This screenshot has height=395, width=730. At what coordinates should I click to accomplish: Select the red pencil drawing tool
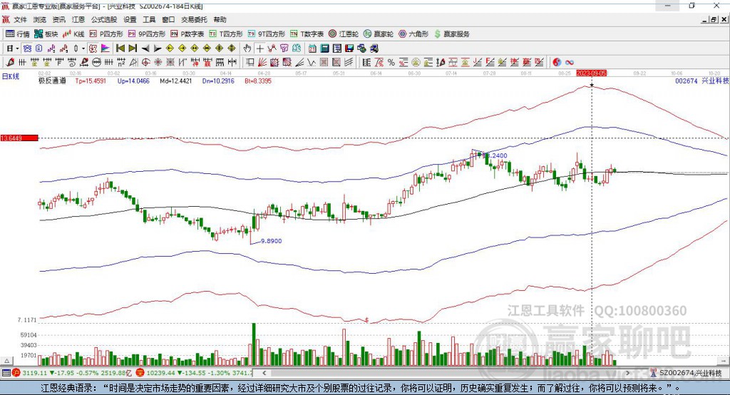(10, 62)
